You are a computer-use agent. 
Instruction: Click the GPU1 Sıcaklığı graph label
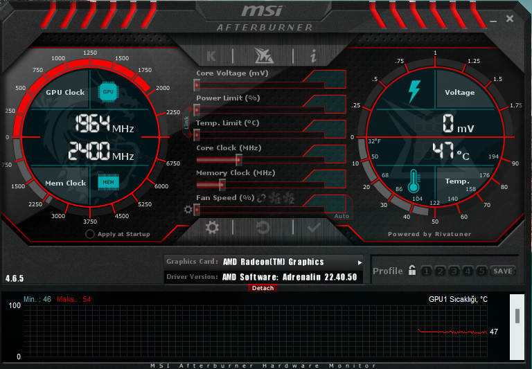(x=458, y=299)
